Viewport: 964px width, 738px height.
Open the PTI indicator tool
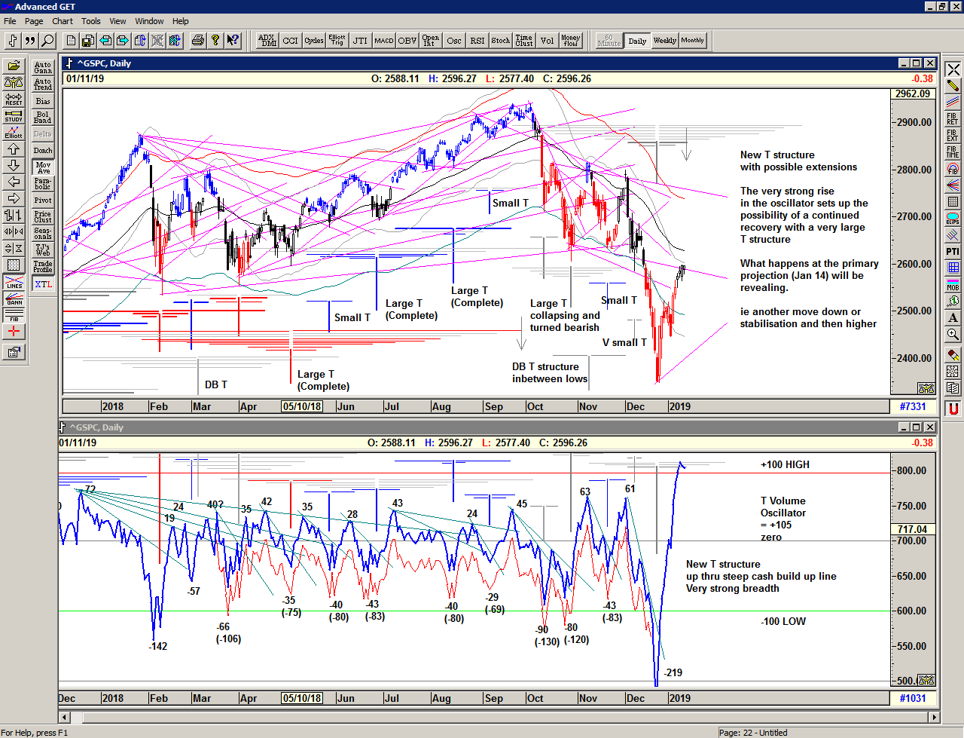click(x=953, y=251)
